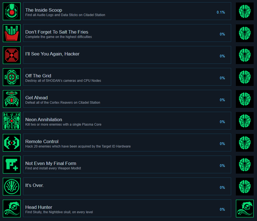
Task: Select the Head Hunter skull icon at left
Action: (x=12, y=209)
